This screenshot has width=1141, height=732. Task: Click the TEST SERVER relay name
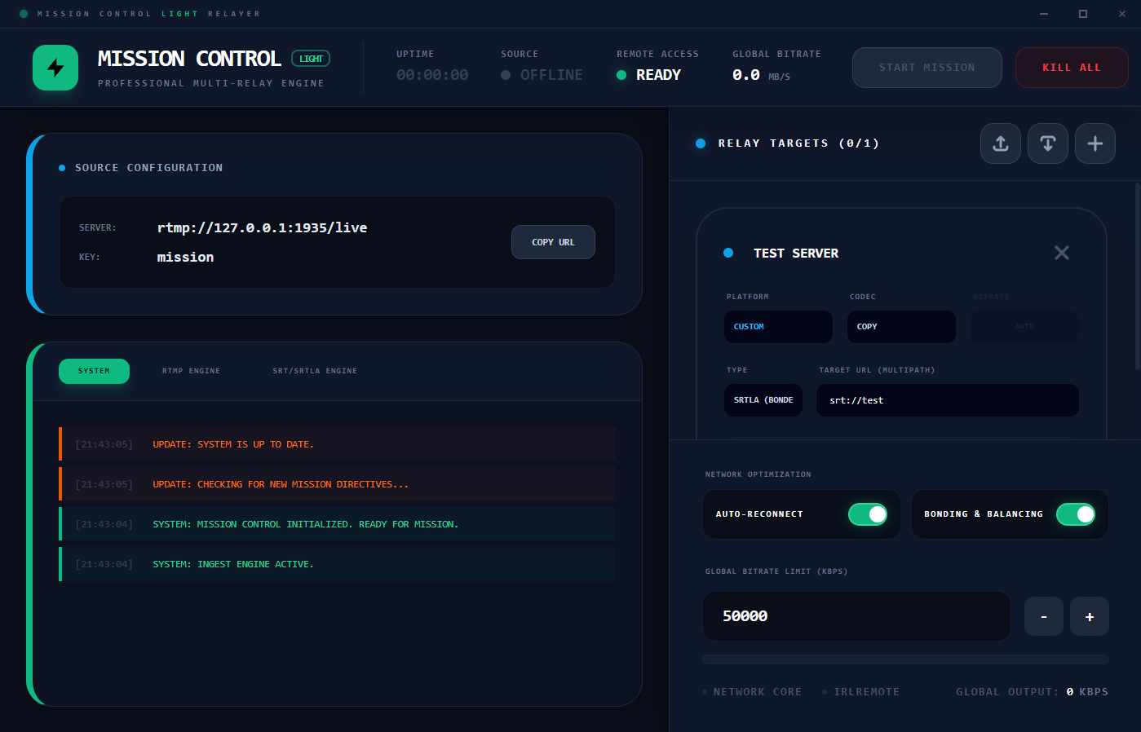796,254
